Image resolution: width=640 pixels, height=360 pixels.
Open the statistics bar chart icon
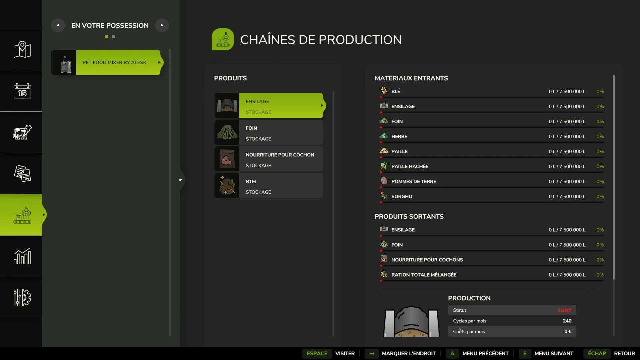(22, 256)
